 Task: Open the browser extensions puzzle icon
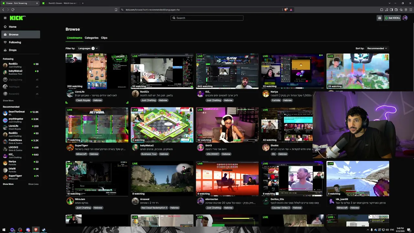pos(382,10)
